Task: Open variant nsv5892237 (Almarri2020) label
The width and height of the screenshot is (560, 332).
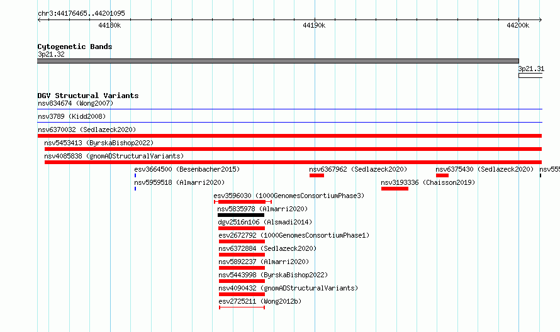Action: click(264, 262)
